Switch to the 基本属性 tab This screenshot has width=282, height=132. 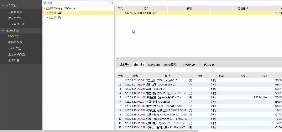(124, 65)
